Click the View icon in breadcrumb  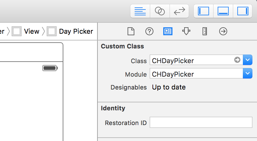coord(17,31)
